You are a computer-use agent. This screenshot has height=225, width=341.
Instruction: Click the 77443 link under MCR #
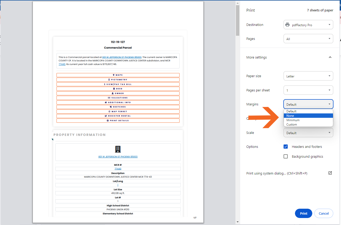point(118,169)
